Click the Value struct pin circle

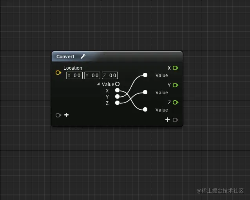(x=117, y=84)
